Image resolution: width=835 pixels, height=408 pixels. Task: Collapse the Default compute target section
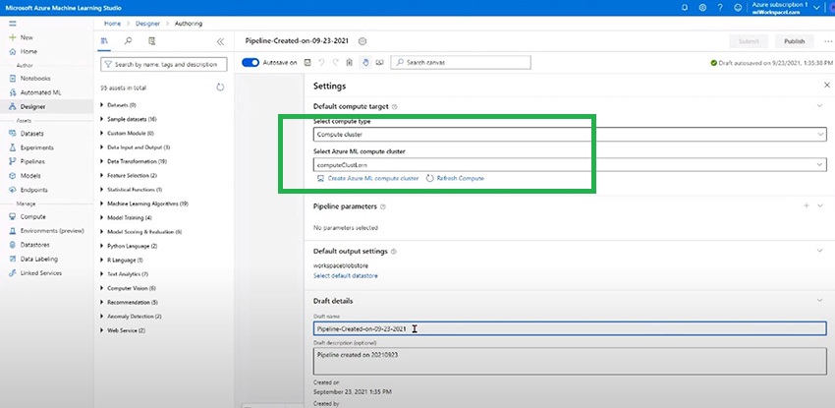pos(820,106)
